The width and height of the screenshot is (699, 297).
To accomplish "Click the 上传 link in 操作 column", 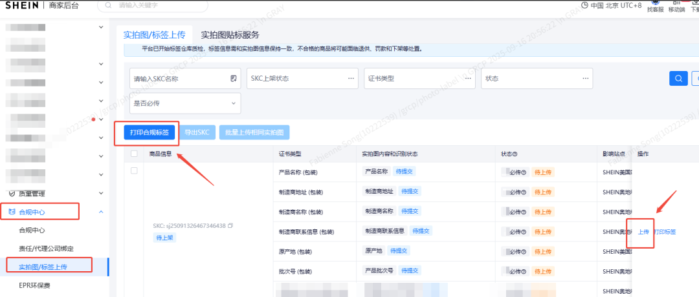I will pyautogui.click(x=643, y=232).
